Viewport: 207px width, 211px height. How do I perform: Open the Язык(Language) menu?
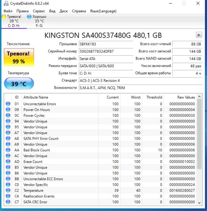click(103, 11)
